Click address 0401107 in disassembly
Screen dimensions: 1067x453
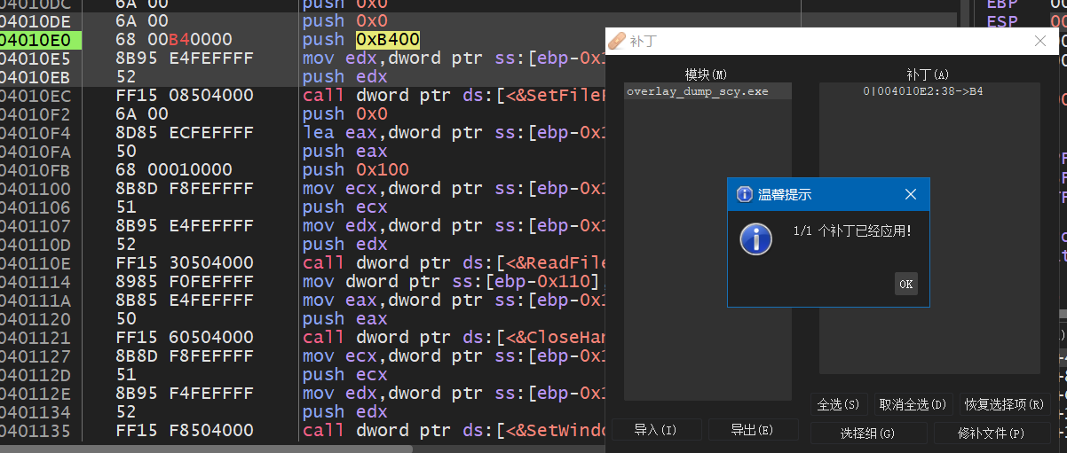click(x=36, y=225)
